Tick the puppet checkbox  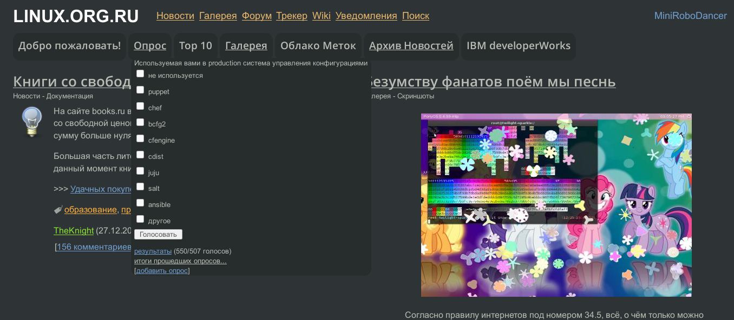140,90
